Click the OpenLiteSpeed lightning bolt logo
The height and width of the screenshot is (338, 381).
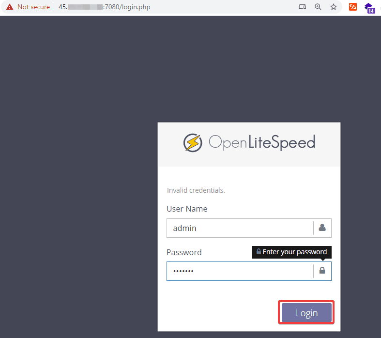(x=193, y=142)
